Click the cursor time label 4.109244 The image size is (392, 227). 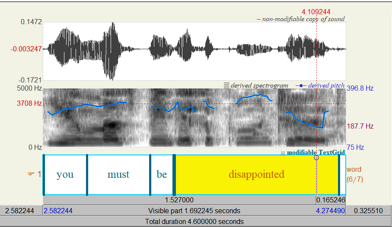(316, 12)
